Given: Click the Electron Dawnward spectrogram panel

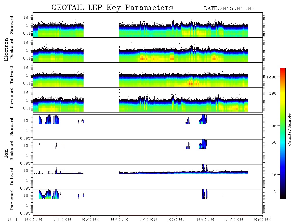Looking at the screenshot, I should [x=148, y=100].
